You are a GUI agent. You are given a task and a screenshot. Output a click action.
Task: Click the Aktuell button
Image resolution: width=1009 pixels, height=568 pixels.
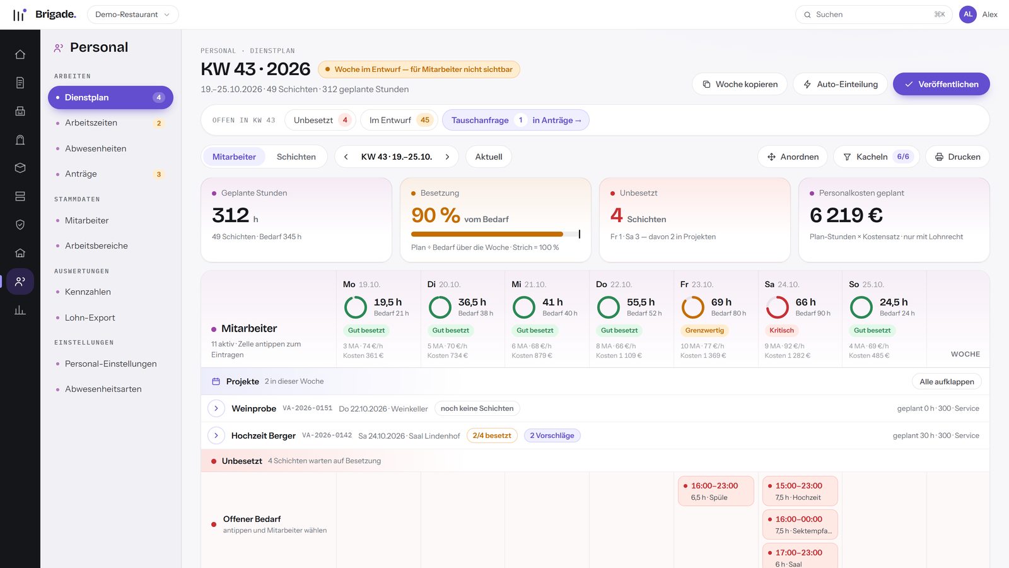[x=489, y=157]
